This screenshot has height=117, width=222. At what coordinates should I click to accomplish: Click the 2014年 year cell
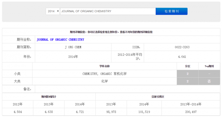73,57
